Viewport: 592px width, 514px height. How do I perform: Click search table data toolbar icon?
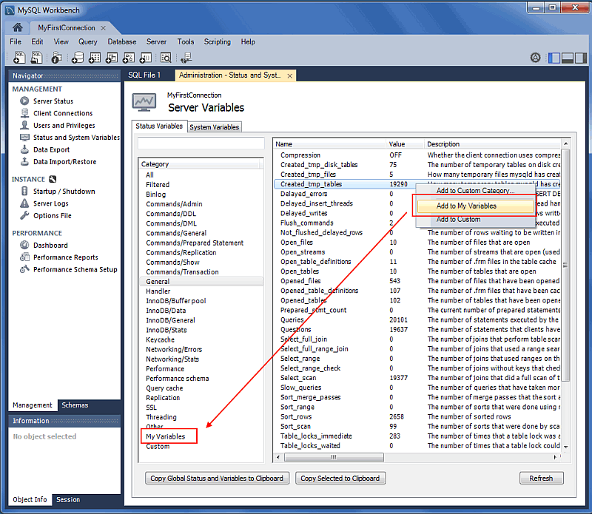pyautogui.click(x=166, y=58)
